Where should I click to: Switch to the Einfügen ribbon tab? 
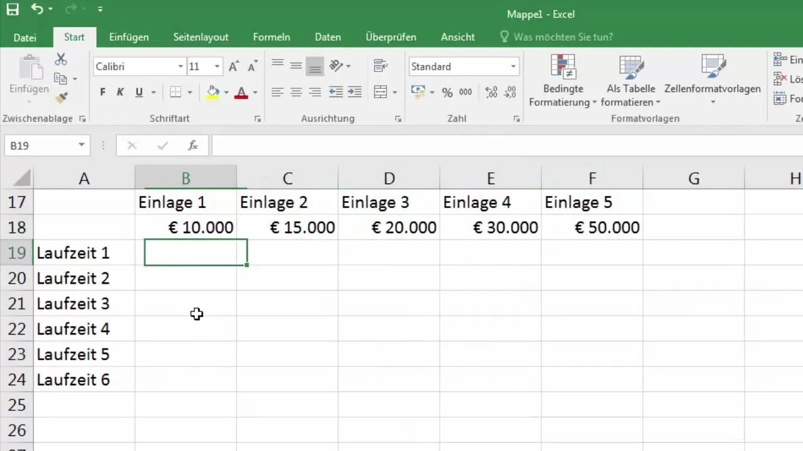(129, 37)
